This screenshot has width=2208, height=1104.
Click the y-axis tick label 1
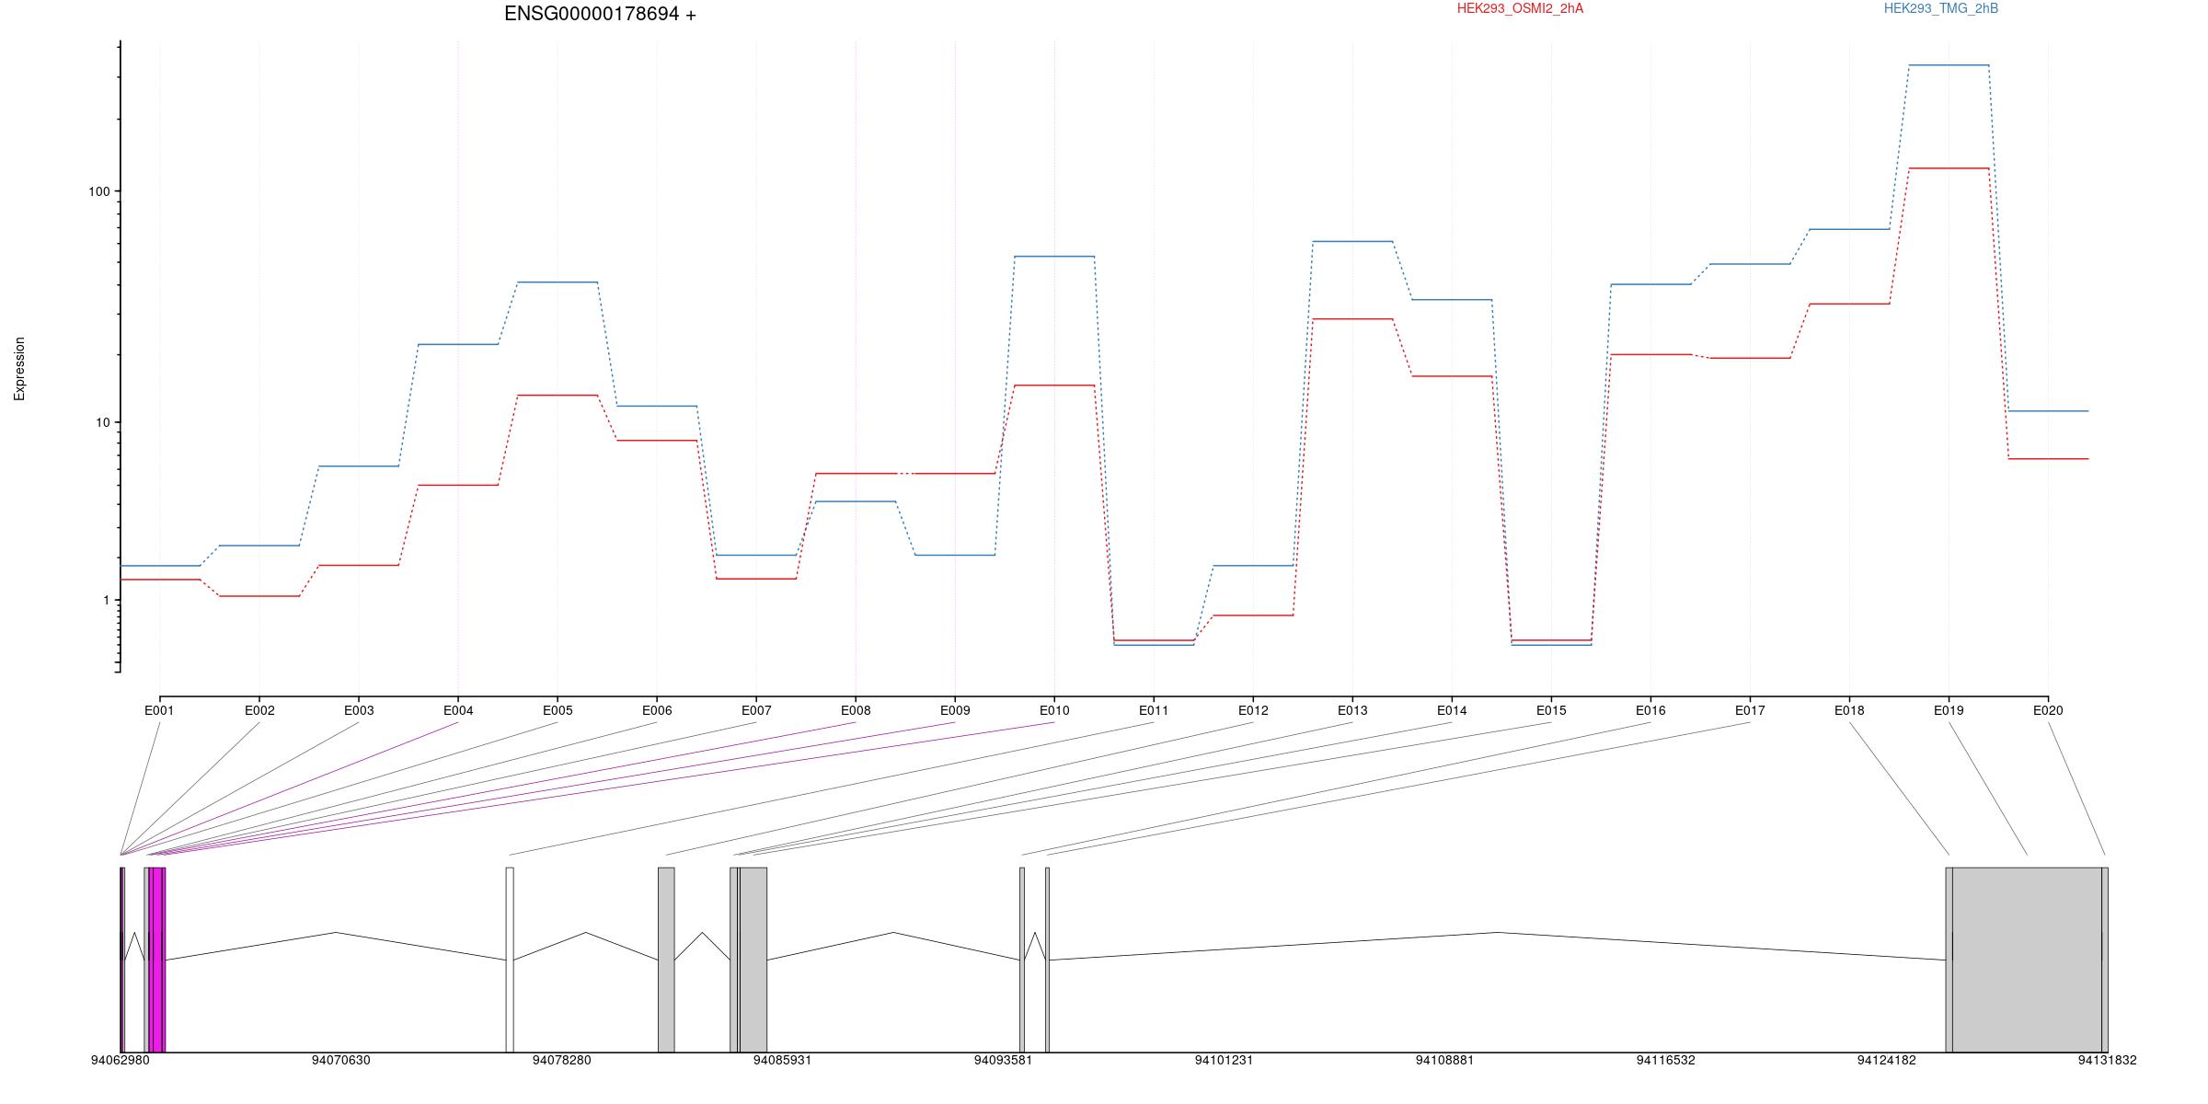tap(106, 600)
